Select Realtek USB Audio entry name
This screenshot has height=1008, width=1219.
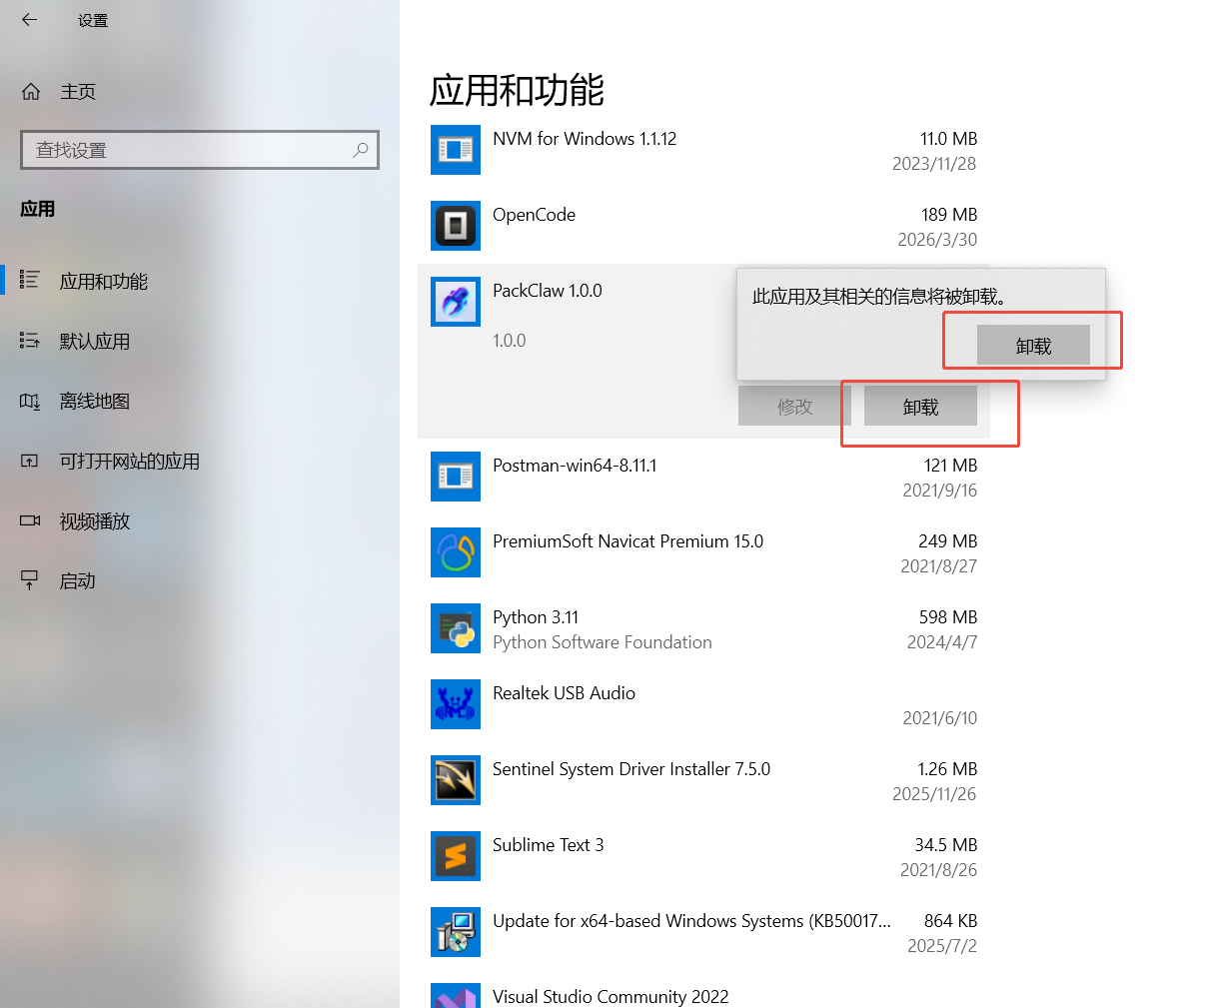click(x=564, y=693)
